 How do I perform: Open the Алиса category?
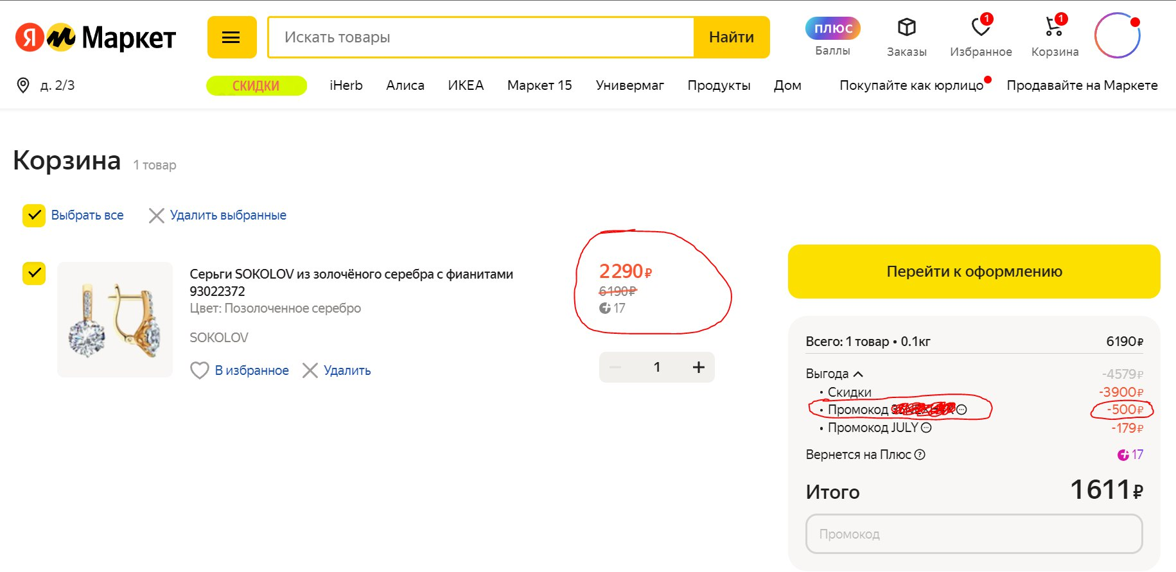[x=405, y=85]
